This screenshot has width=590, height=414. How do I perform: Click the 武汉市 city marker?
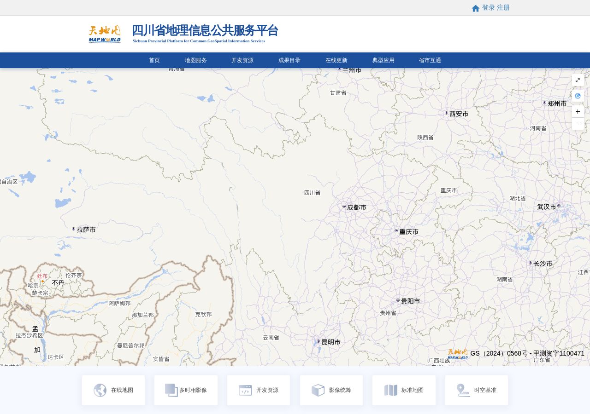[x=559, y=206]
